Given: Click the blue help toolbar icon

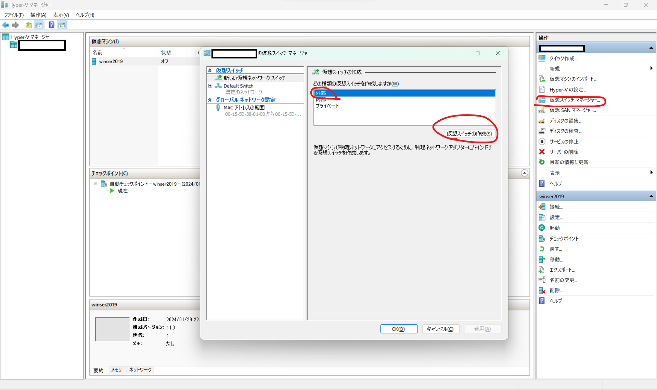Looking at the screenshot, I should [x=51, y=25].
